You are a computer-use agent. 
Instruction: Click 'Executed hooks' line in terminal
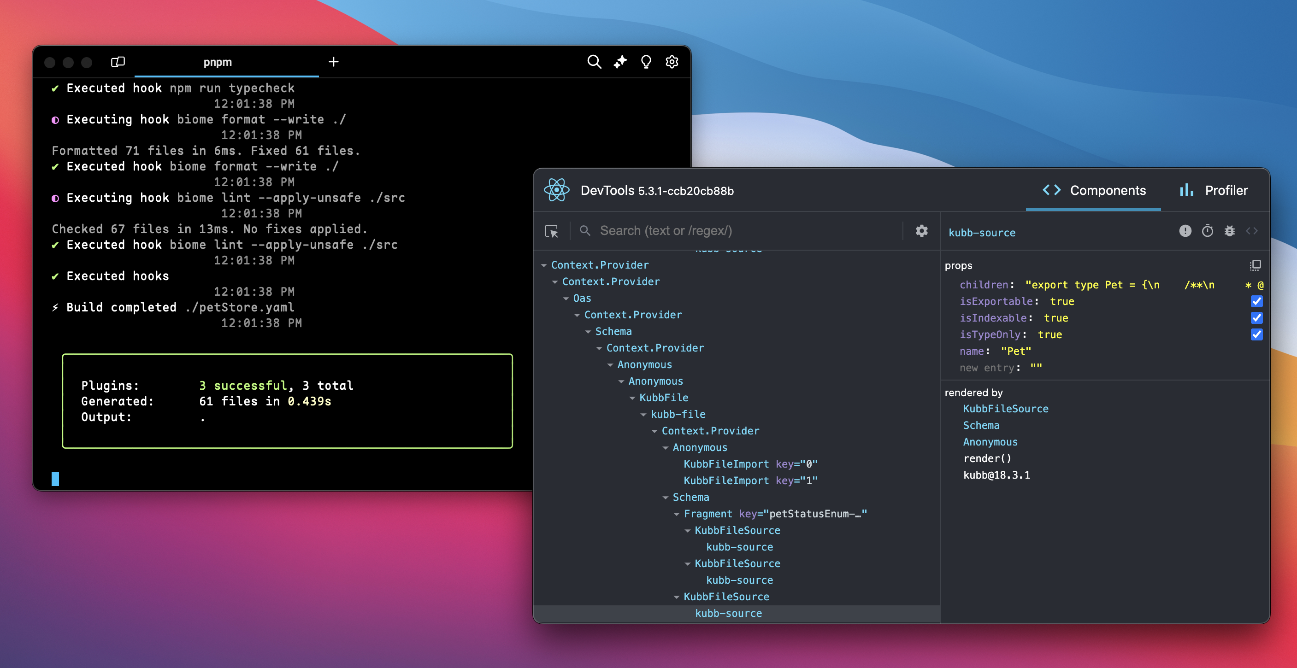118,276
